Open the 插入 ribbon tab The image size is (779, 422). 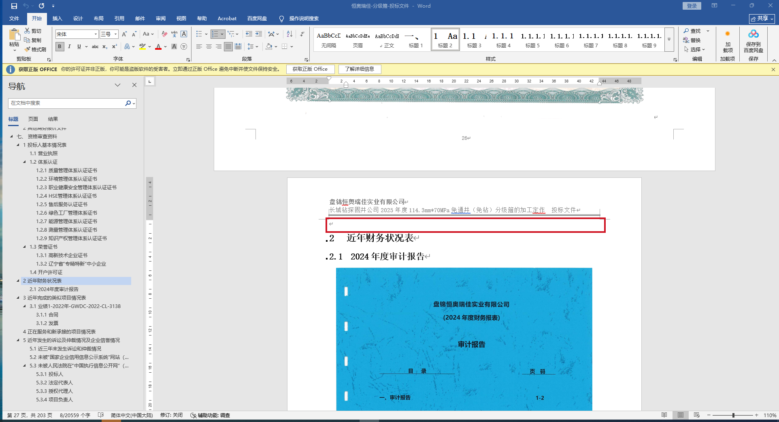point(57,19)
